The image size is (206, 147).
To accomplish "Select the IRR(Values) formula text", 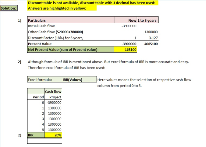I will click(72, 80).
